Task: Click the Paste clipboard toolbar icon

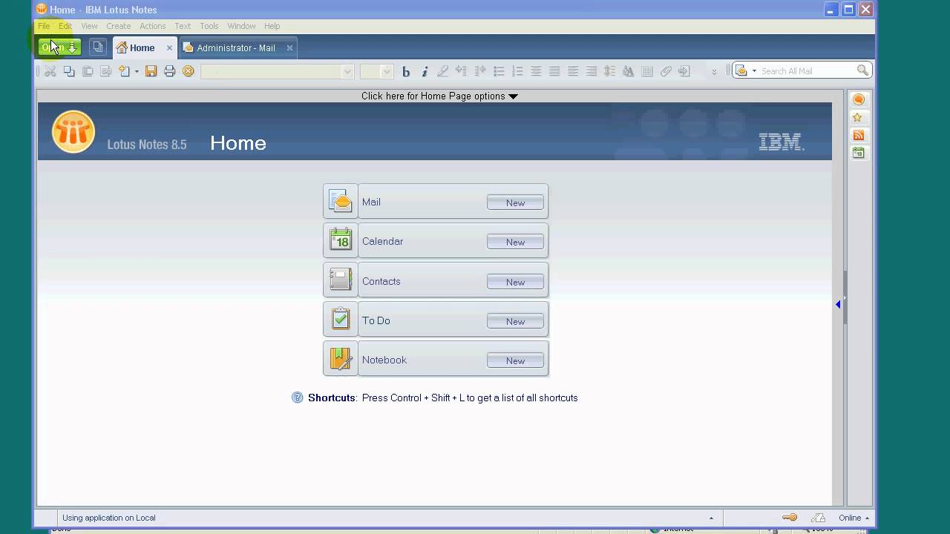Action: pos(88,71)
